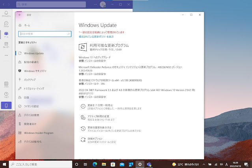Image resolution: width=252 pixels, height=168 pixels.
Task: Open Teams ヘルプ icon
Action: 6,95
